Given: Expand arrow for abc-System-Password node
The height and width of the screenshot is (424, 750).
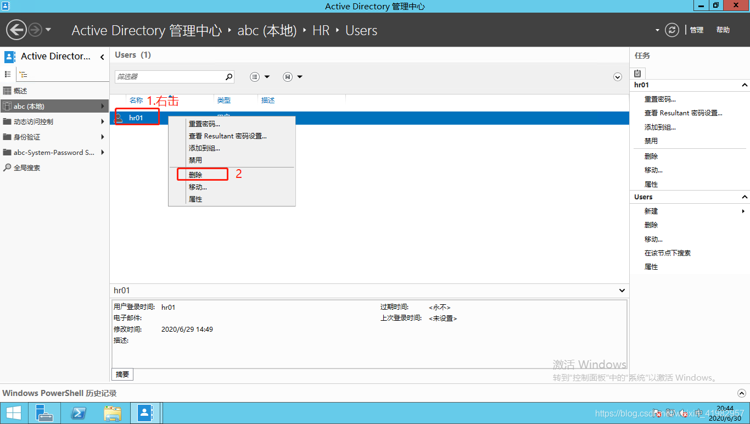Looking at the screenshot, I should pyautogui.click(x=103, y=152).
